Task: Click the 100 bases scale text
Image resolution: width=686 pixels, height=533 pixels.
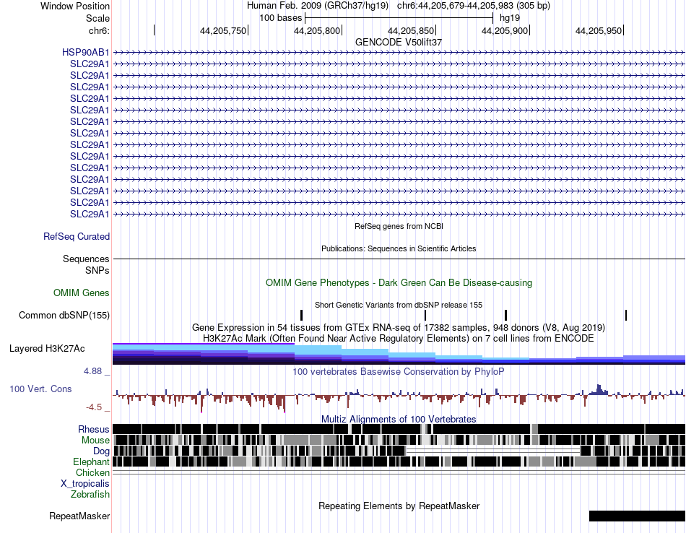Action: click(280, 18)
